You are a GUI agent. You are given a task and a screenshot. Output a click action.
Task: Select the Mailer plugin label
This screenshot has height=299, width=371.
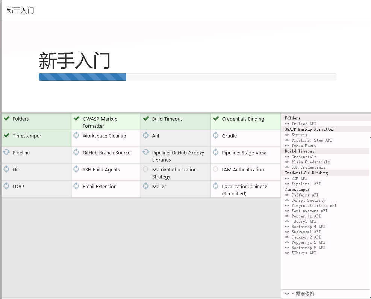click(159, 186)
